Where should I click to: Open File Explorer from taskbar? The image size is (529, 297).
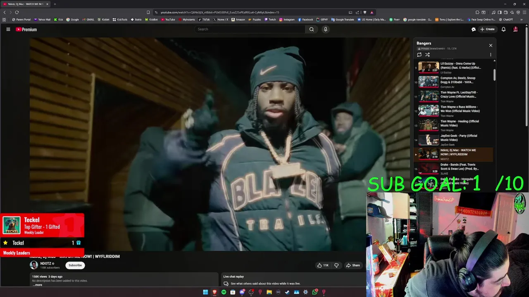click(269, 292)
